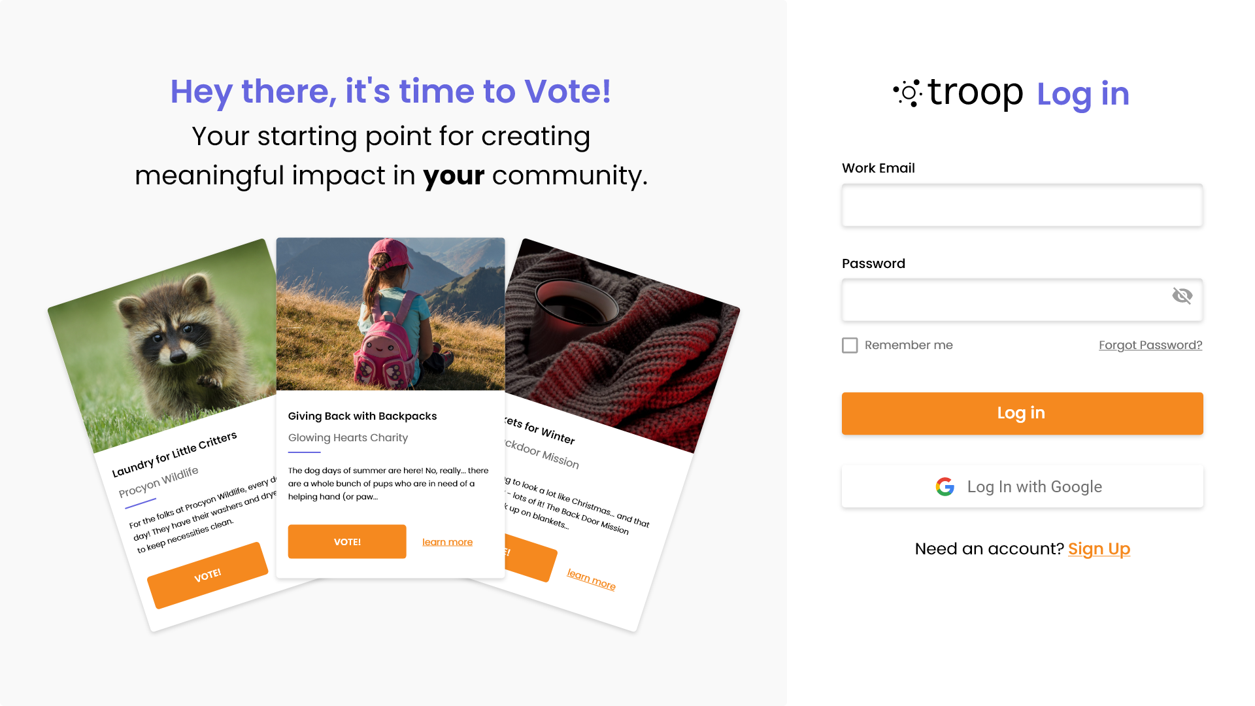This screenshot has height=706, width=1255.
Task: Select the Giving Back with Backpacks title
Action: [362, 416]
